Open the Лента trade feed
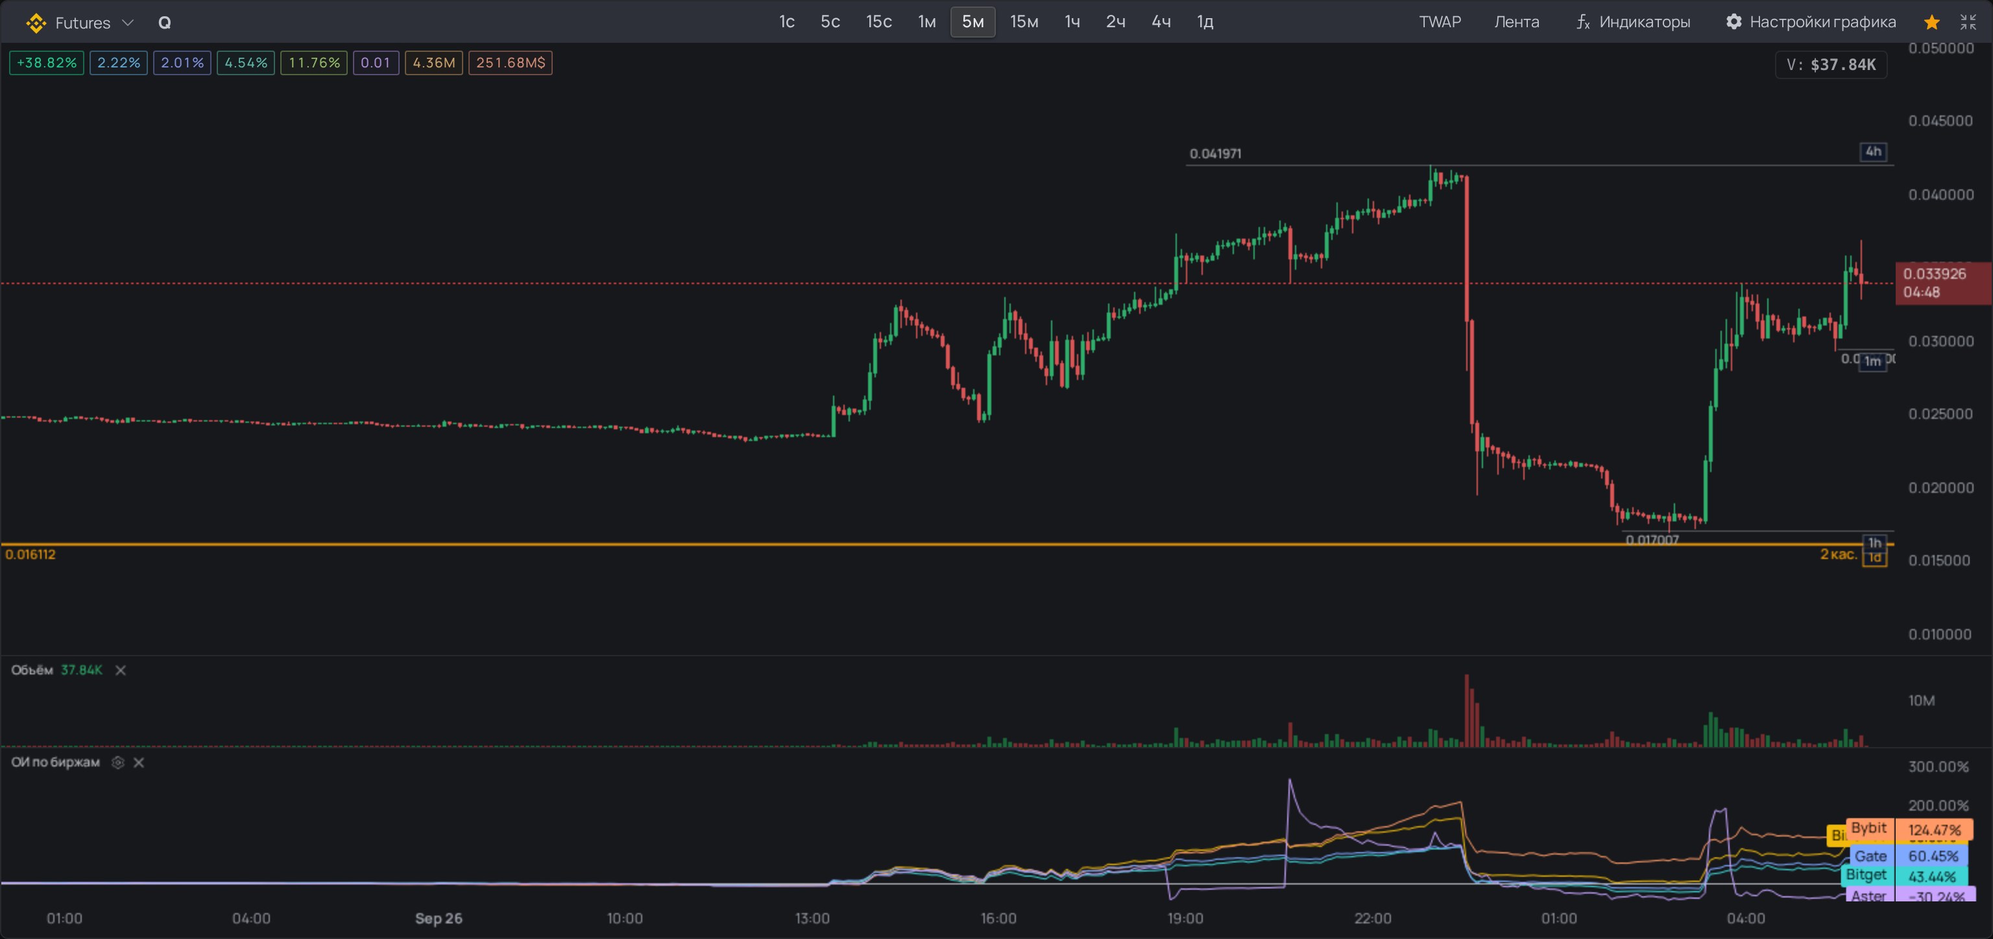Screen dimensions: 1993x939 (1516, 21)
